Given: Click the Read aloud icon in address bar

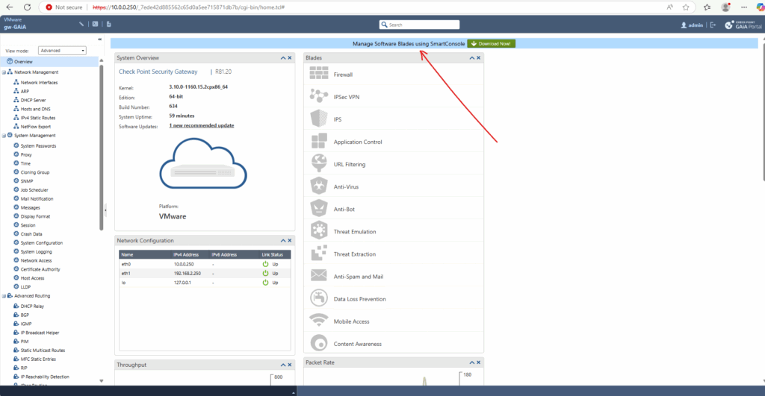Looking at the screenshot, I should pos(670,7).
